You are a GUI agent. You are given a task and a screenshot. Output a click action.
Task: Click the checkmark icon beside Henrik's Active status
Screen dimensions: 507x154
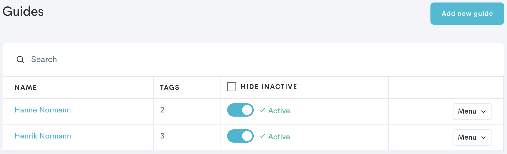click(262, 136)
